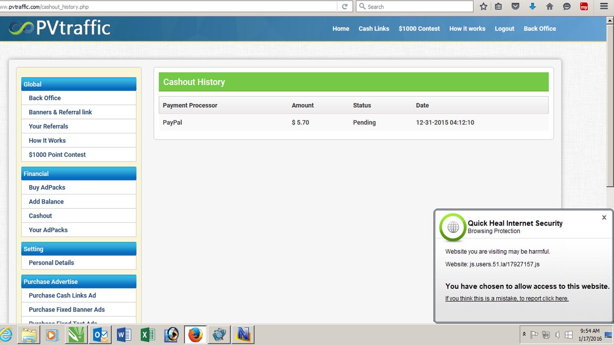The image size is (614, 345).
Task: Open Purchase Cash Links Ad
Action: 79,296
